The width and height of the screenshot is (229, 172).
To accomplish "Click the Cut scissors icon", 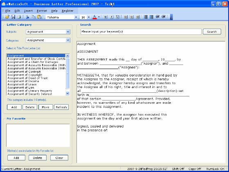I will click(27, 17).
